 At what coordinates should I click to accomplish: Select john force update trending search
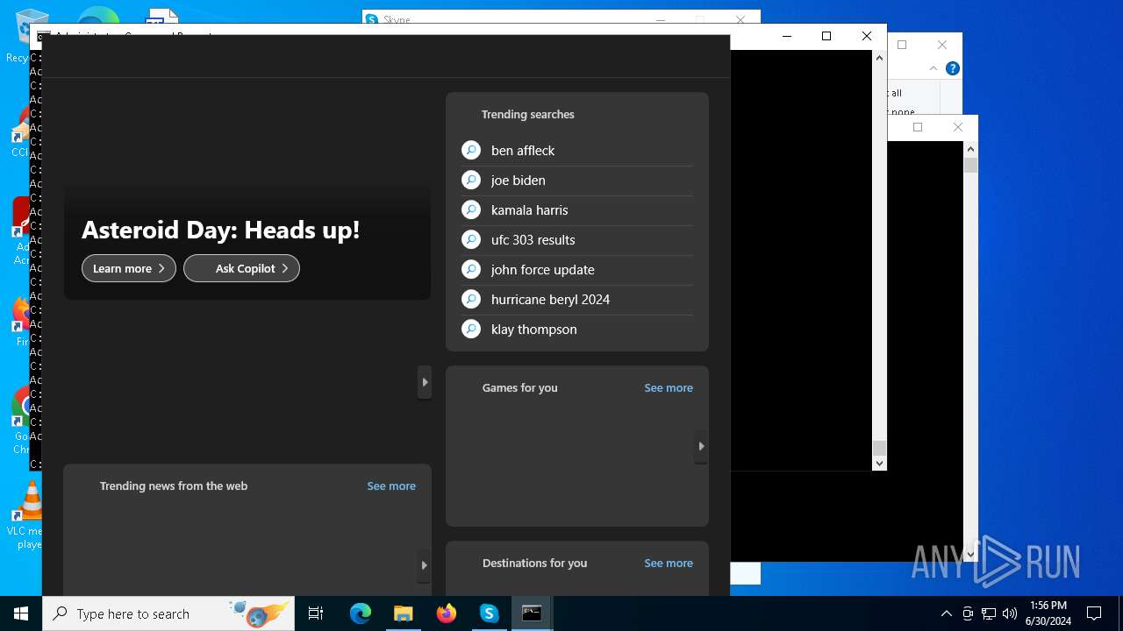[x=542, y=270]
